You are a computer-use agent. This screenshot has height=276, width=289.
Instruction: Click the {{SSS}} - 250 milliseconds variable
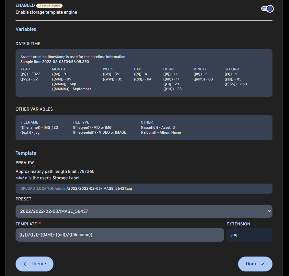coord(236,84)
